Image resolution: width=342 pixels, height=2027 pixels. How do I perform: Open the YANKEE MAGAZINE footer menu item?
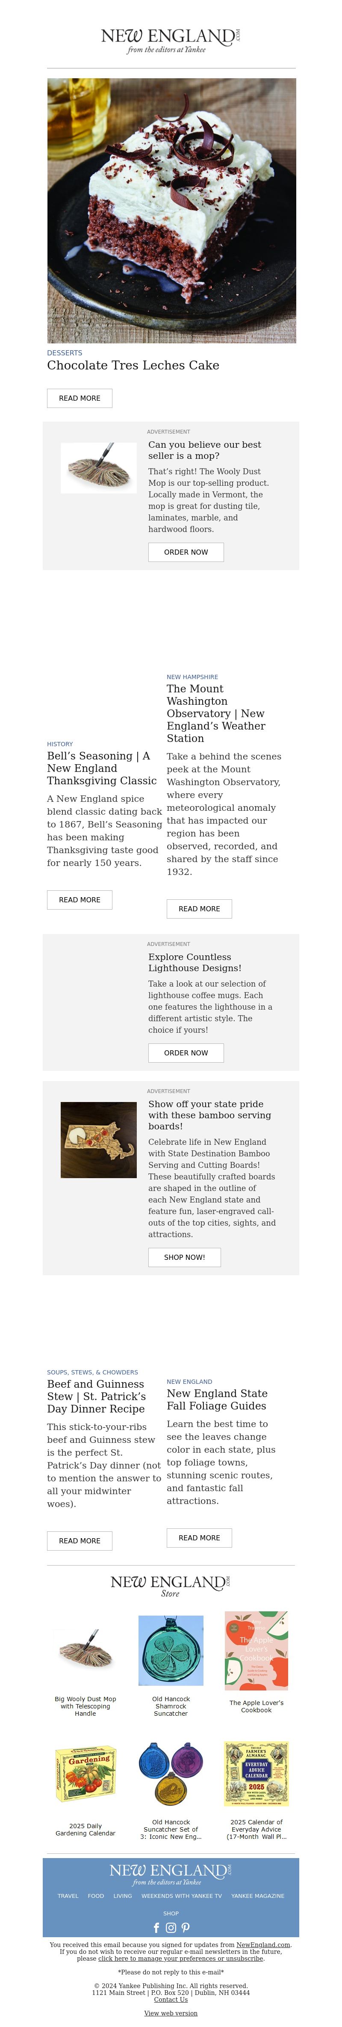258,1896
